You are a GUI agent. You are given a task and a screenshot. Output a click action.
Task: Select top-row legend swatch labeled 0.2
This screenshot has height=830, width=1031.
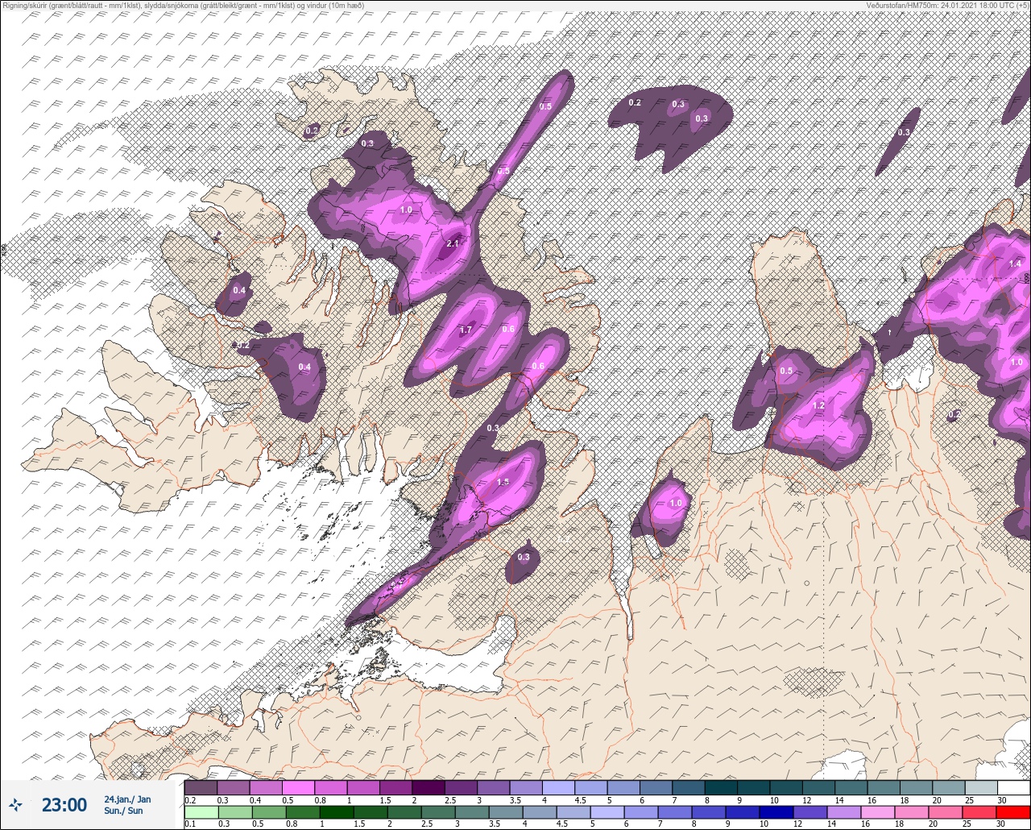click(201, 787)
